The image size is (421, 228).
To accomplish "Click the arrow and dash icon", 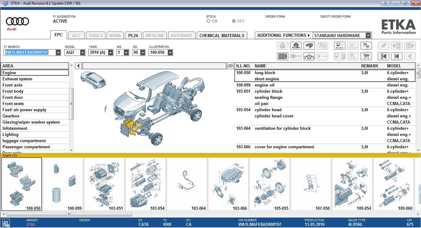I will click(322, 56).
